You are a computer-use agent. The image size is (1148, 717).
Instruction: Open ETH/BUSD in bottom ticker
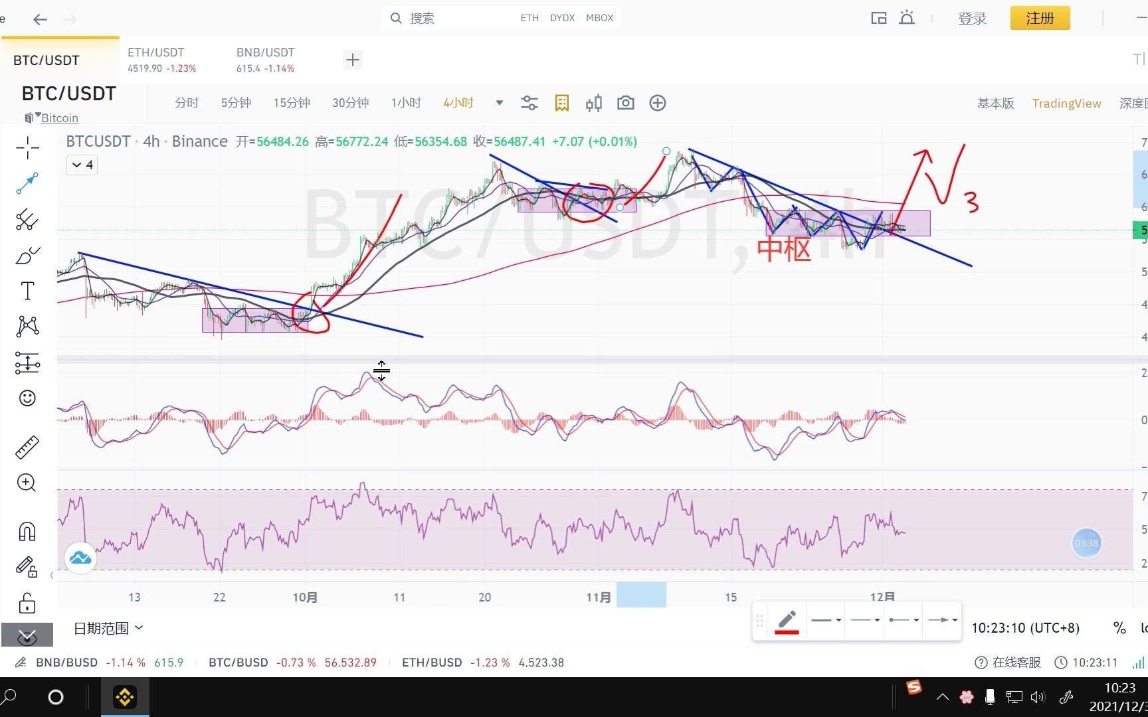coord(483,663)
